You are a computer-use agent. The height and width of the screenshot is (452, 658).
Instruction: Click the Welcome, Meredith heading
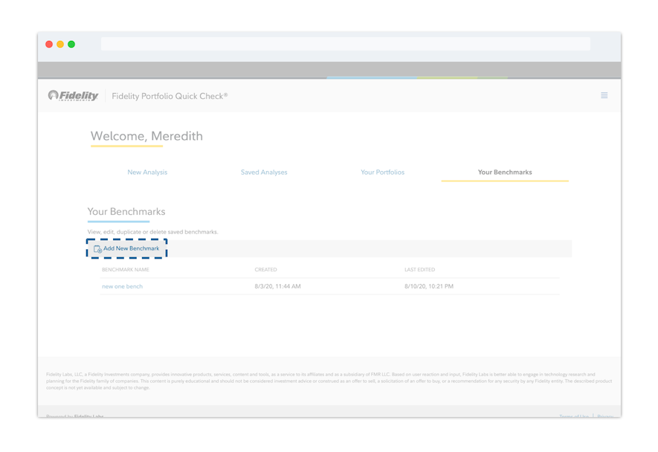click(146, 136)
